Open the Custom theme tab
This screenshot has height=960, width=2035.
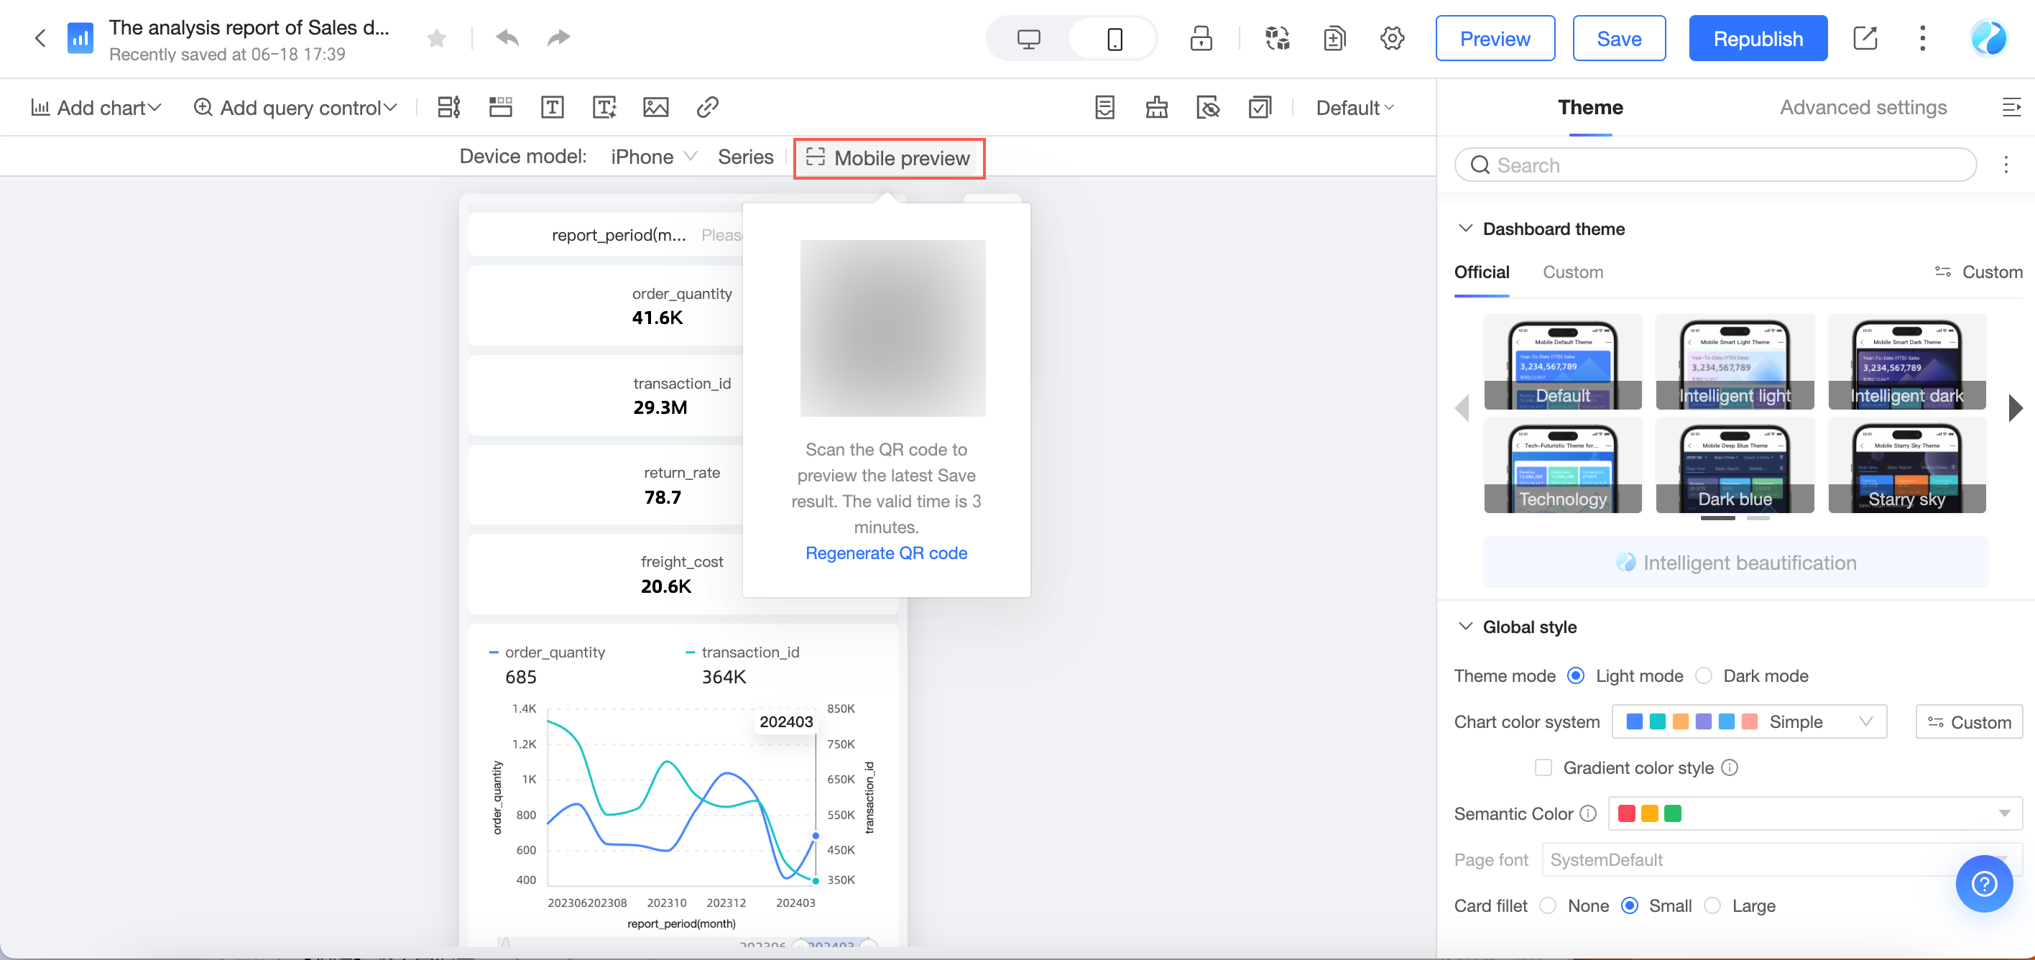tap(1572, 272)
